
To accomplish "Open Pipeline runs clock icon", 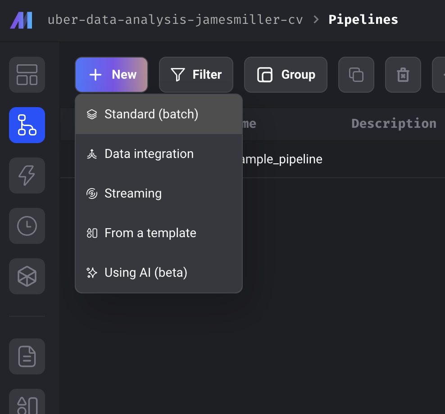I will click(27, 226).
